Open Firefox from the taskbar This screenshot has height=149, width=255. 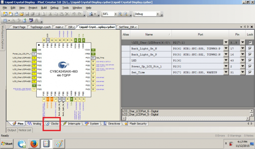(x=33, y=144)
